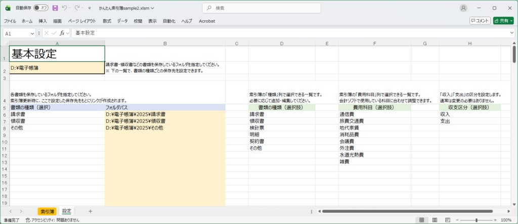Image resolution: width=518 pixels, height=224 pixels.
Task: Click the 検索 search box
Action: (x=262, y=8)
